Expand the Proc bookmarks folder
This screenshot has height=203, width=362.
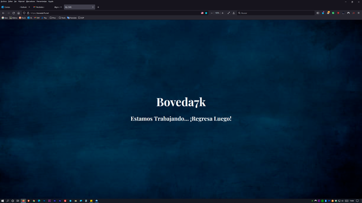click(53, 17)
